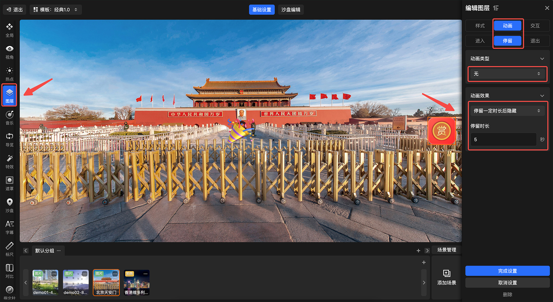Screen dimensions: 553x302
Task: Switch to the 沙盘编辑 tab
Action: point(291,10)
